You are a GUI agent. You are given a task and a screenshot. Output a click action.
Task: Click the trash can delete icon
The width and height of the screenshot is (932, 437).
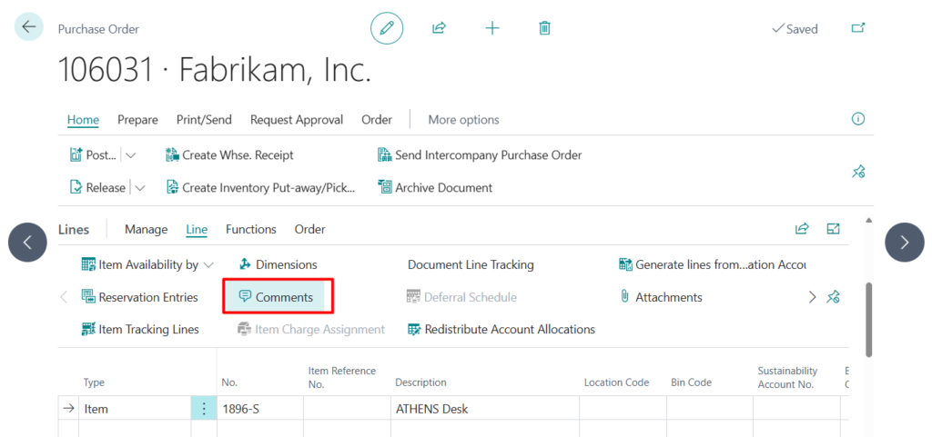[544, 28]
